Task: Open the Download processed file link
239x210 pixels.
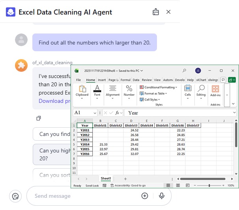Action: point(54,101)
